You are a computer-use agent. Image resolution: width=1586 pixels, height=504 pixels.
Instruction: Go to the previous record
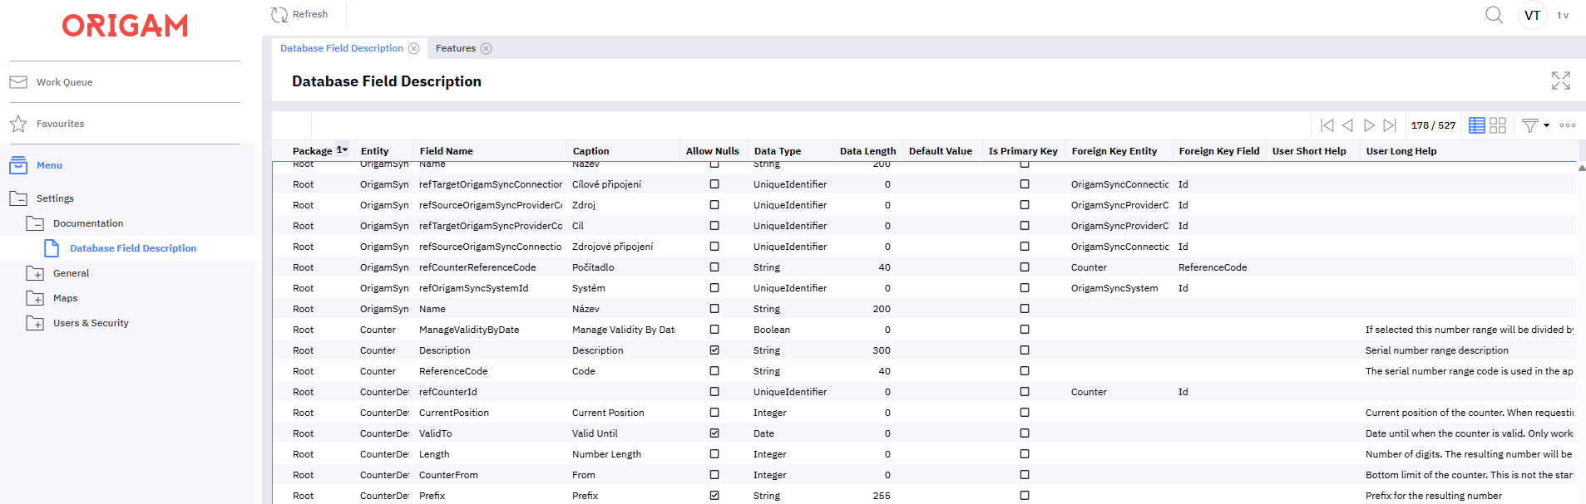(1347, 125)
